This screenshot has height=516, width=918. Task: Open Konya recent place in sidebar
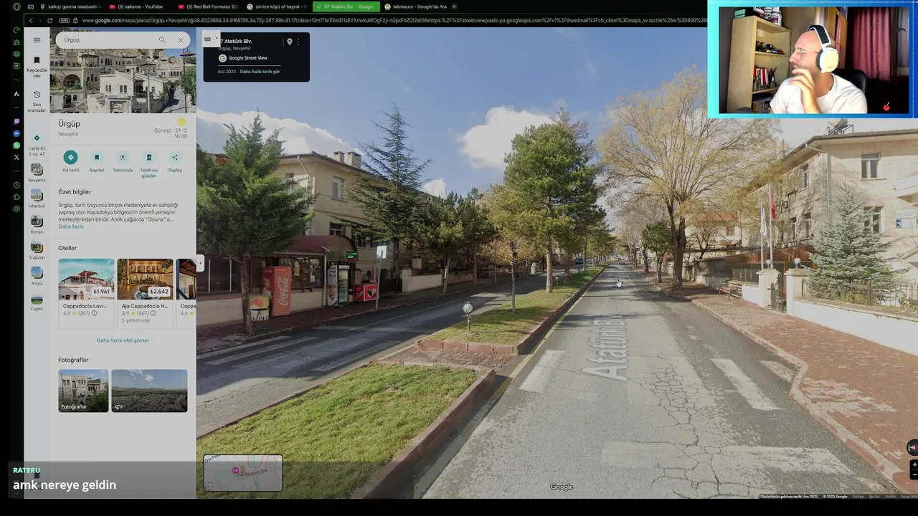click(x=37, y=224)
